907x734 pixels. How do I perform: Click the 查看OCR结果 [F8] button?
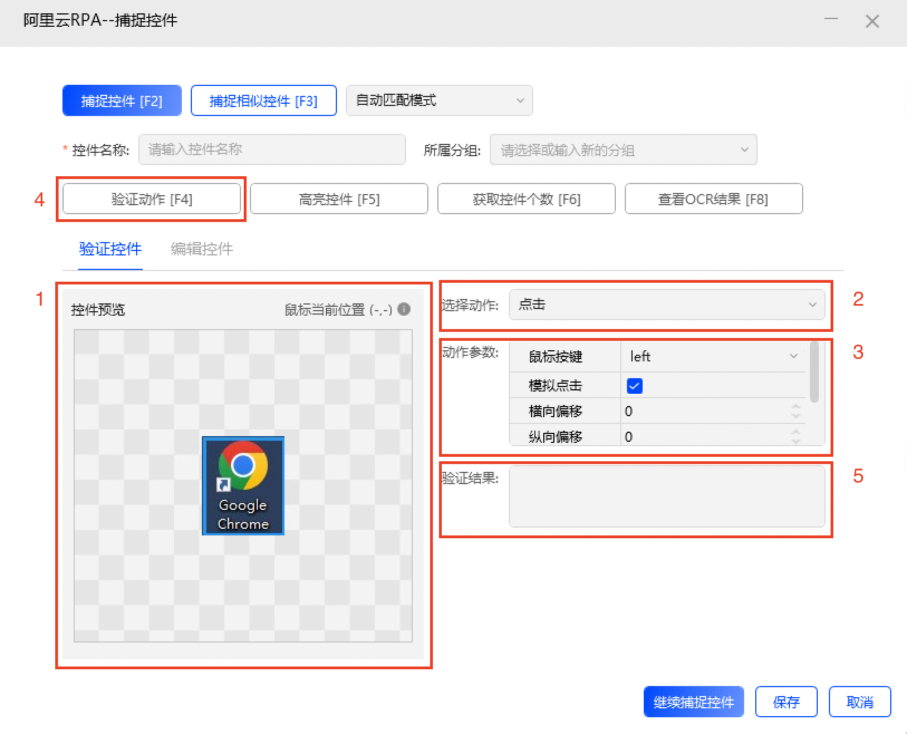(713, 199)
